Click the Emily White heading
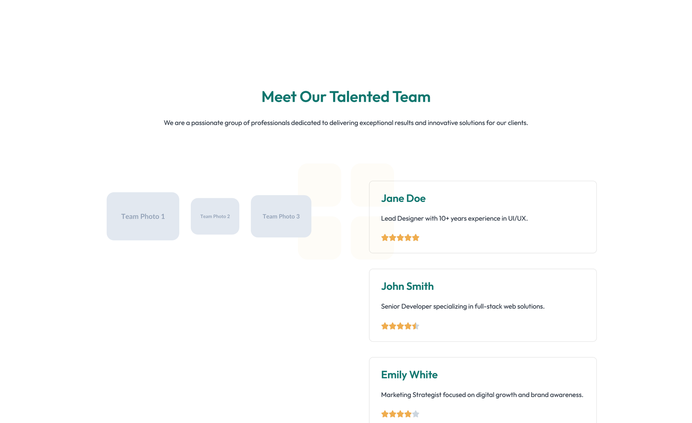 click(x=409, y=375)
